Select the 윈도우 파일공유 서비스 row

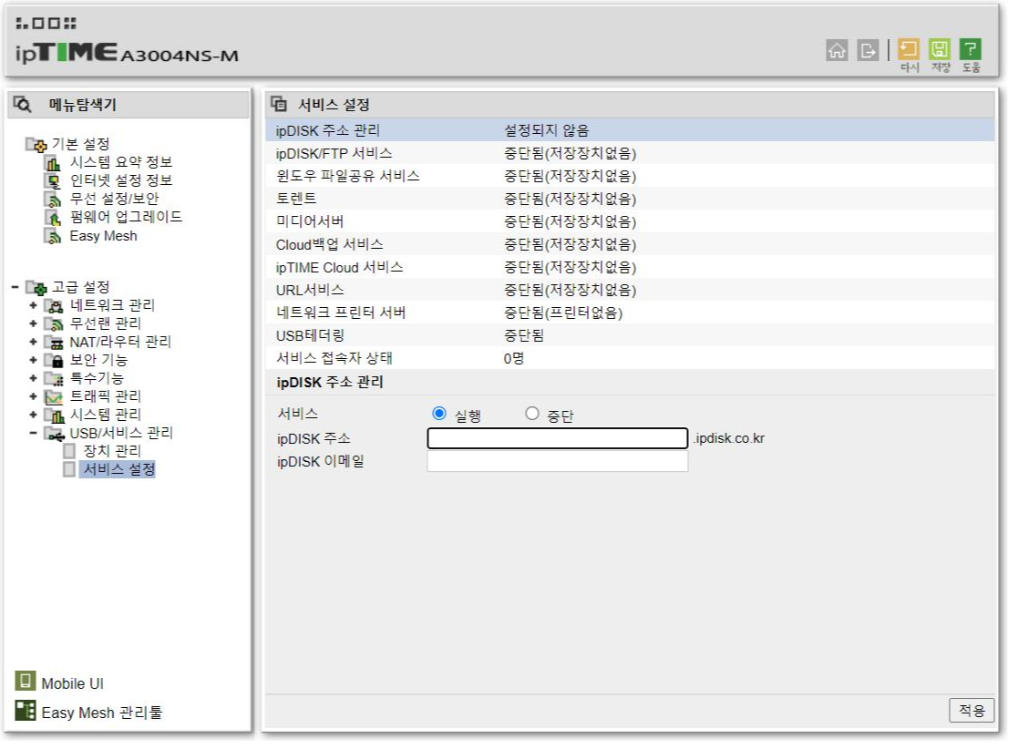630,176
